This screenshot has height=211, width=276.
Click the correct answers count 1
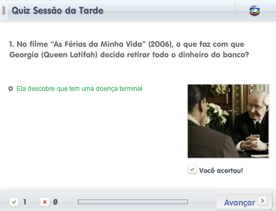point(25,202)
